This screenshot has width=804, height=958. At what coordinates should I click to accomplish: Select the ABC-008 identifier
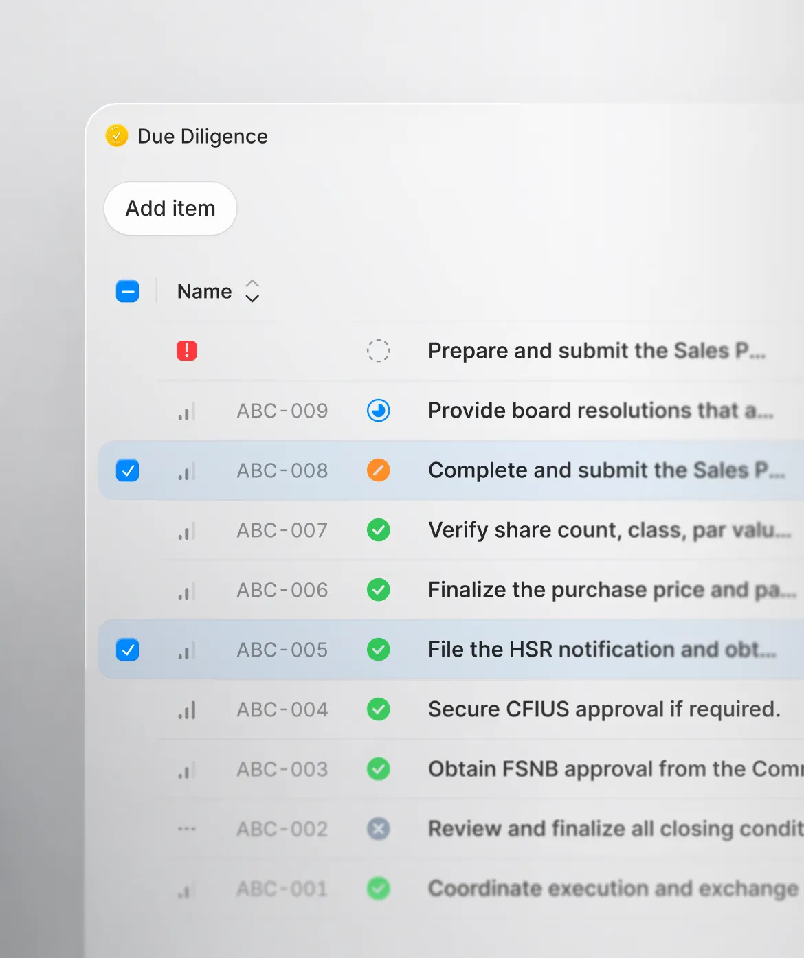pyautogui.click(x=282, y=470)
